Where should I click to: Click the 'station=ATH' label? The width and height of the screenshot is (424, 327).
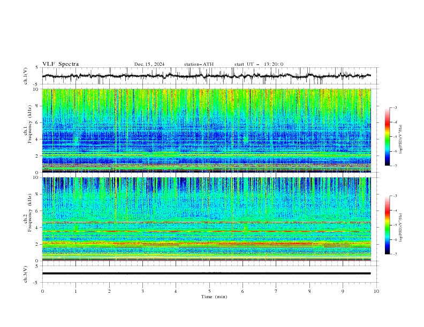199,64
